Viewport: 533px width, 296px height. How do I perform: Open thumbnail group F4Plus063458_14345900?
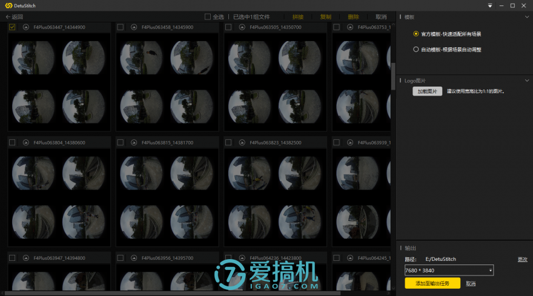click(167, 82)
